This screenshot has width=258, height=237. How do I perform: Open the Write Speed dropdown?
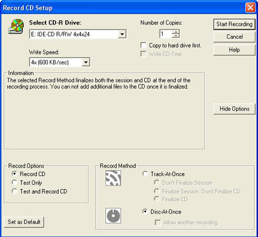click(86, 62)
